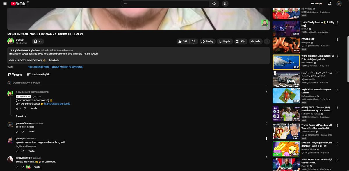This screenshot has width=349, height=171.
Task: Open the Donde channel name link
Action: click(x=20, y=40)
